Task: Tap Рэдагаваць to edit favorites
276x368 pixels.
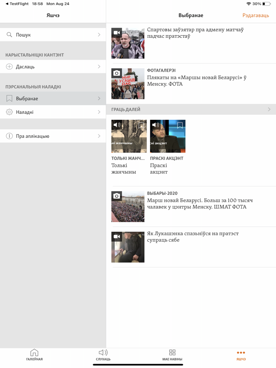Action: [255, 15]
